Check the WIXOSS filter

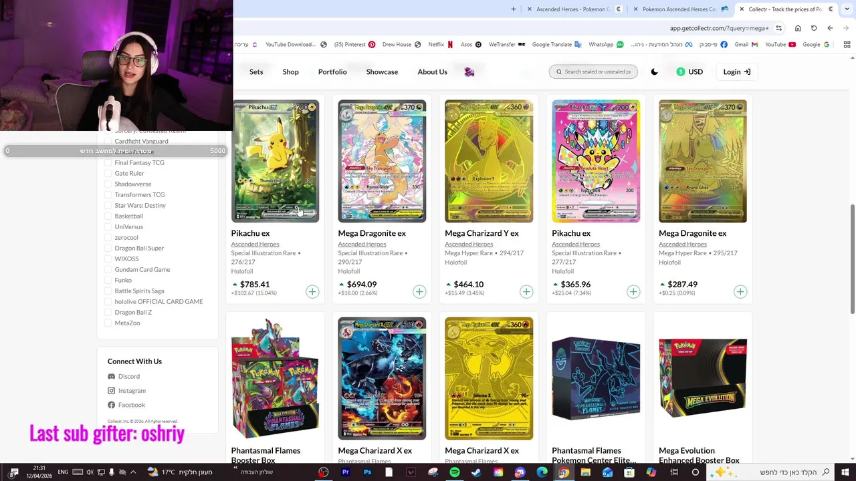pyautogui.click(x=108, y=259)
